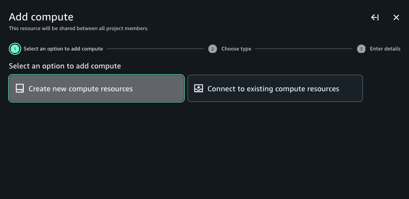Viewport: 409px width, 199px height.
Task: Click the download-tray icon in Connect card
Action: click(199, 89)
